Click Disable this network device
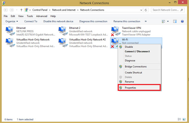This screenshot has height=123, width=189. 58,21
